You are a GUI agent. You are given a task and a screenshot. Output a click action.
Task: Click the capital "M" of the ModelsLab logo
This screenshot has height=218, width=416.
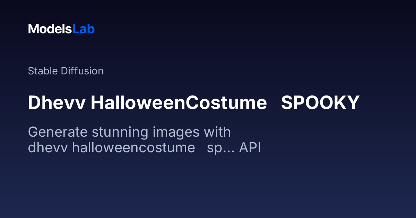(x=33, y=29)
